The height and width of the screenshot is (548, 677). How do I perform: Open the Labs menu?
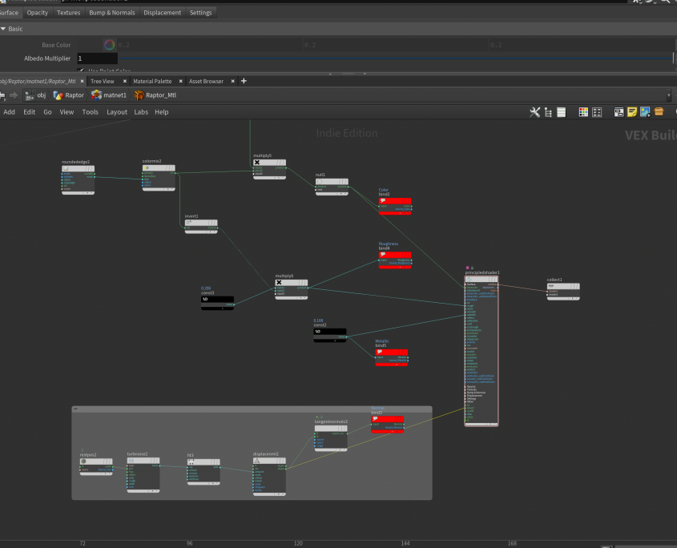(141, 112)
